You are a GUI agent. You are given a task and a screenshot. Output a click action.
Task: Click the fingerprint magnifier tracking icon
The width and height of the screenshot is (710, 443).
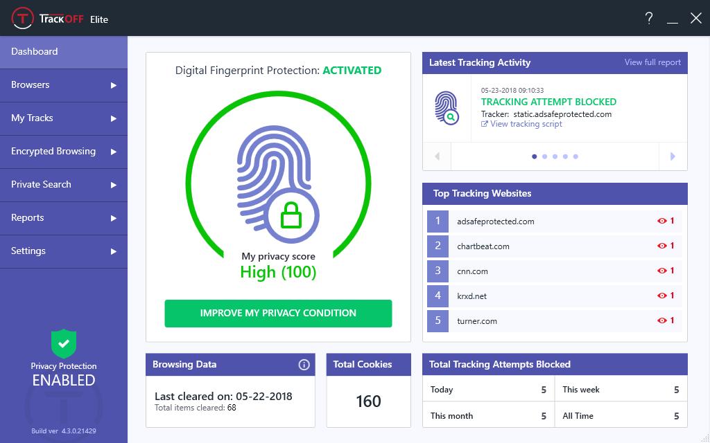447,109
